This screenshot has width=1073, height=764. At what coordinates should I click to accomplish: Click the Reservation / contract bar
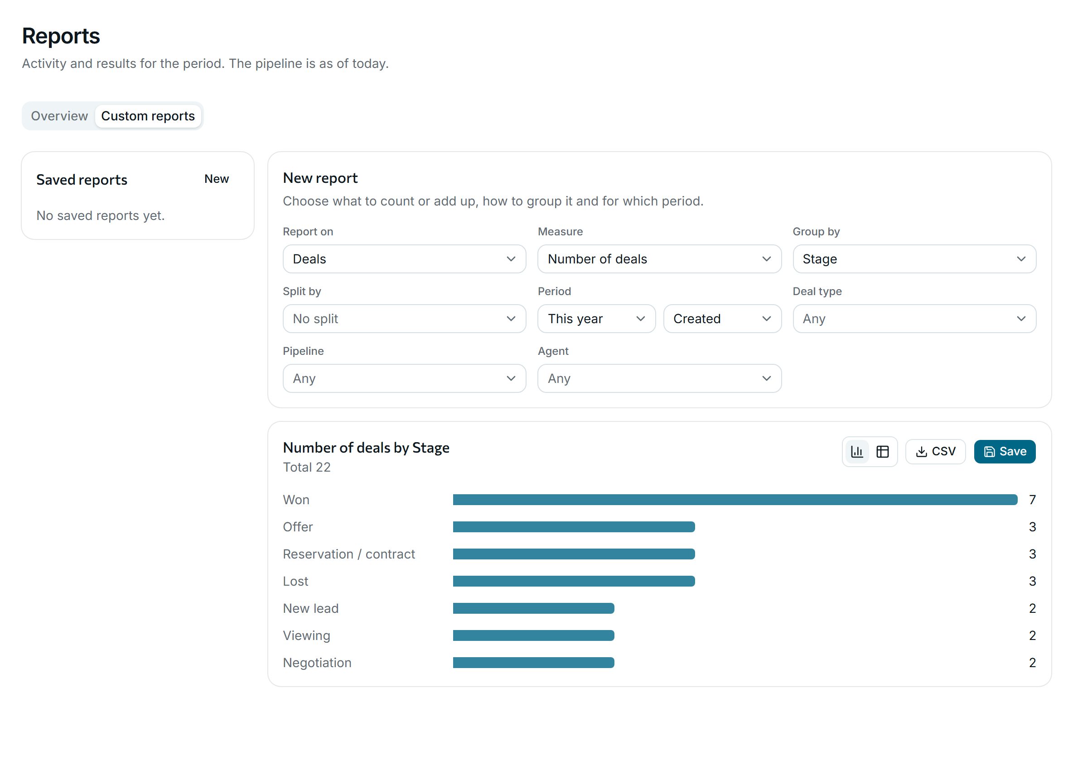click(574, 554)
